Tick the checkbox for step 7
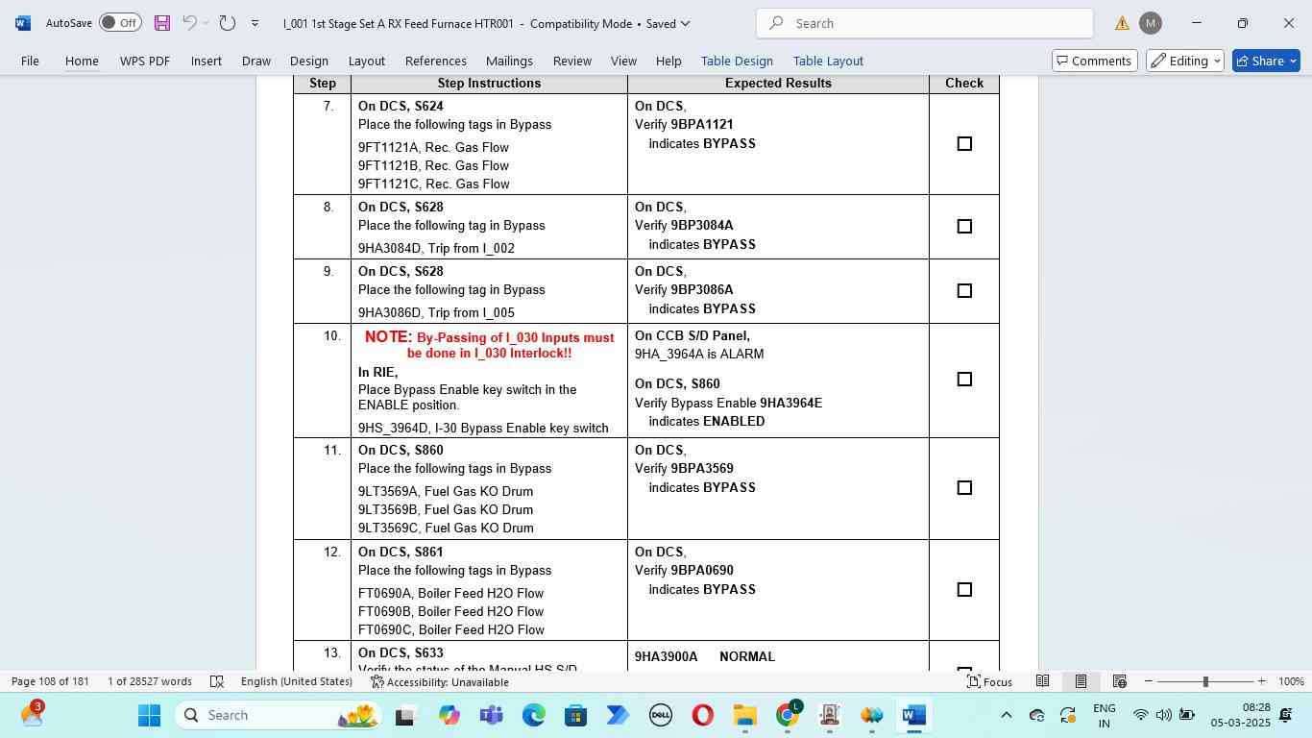Viewport: 1312px width, 738px height. pyautogui.click(x=964, y=144)
